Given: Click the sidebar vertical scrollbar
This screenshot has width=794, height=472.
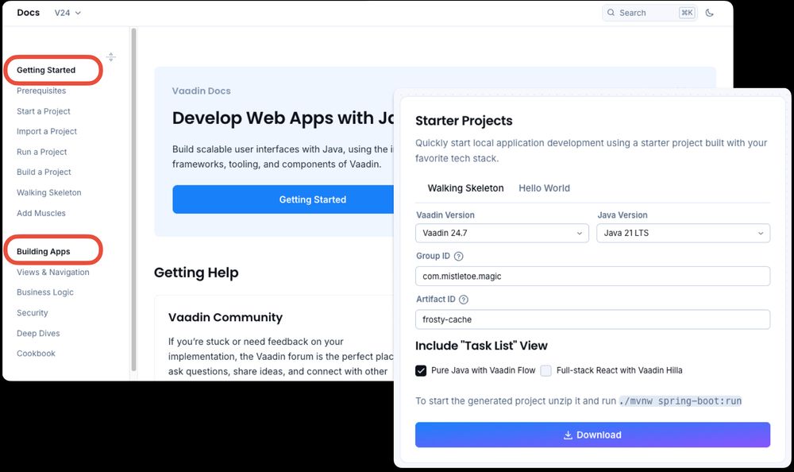Looking at the screenshot, I should coord(133,199).
